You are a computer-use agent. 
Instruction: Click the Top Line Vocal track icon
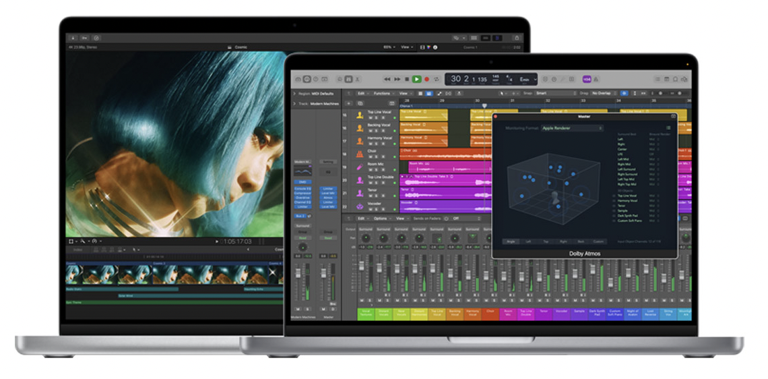click(360, 115)
